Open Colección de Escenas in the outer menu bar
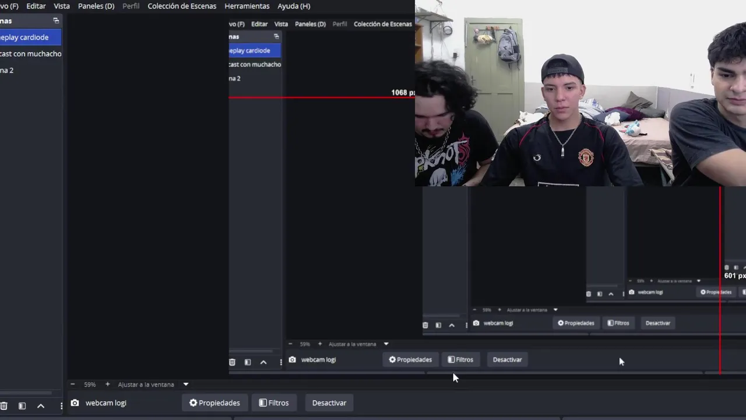 pos(182,6)
